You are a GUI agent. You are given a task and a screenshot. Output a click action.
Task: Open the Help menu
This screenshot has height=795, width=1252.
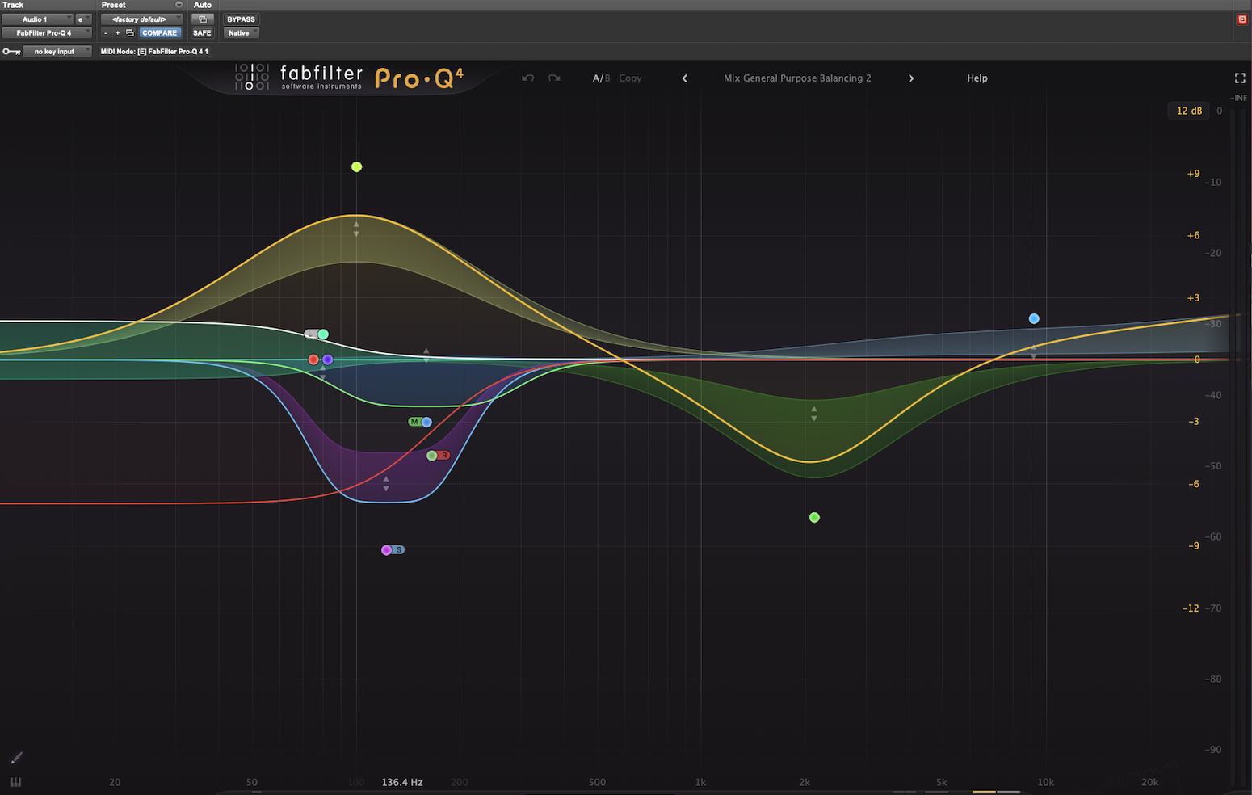click(x=977, y=78)
